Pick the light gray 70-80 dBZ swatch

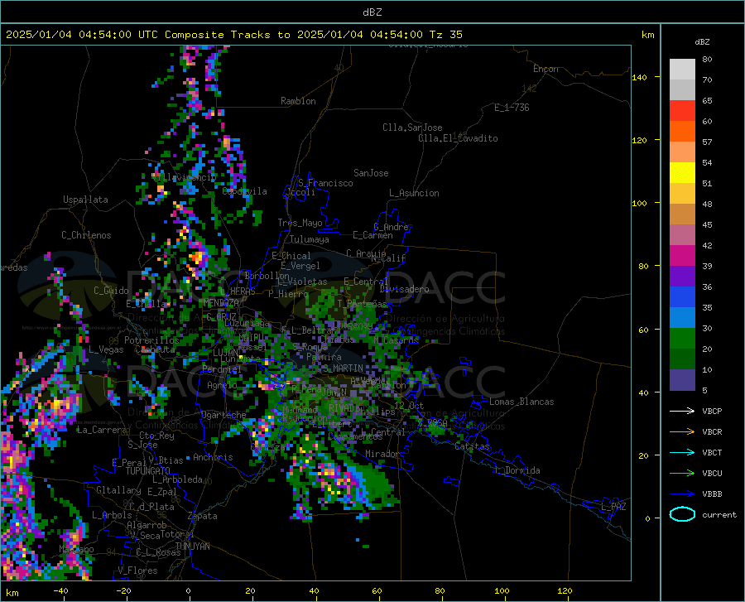click(x=682, y=70)
